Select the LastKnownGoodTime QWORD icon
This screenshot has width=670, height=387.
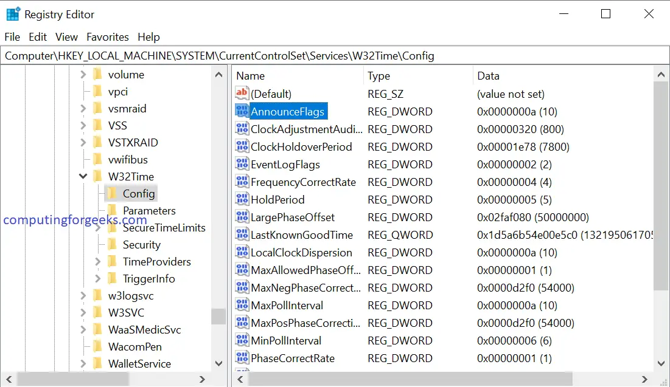[x=242, y=235]
